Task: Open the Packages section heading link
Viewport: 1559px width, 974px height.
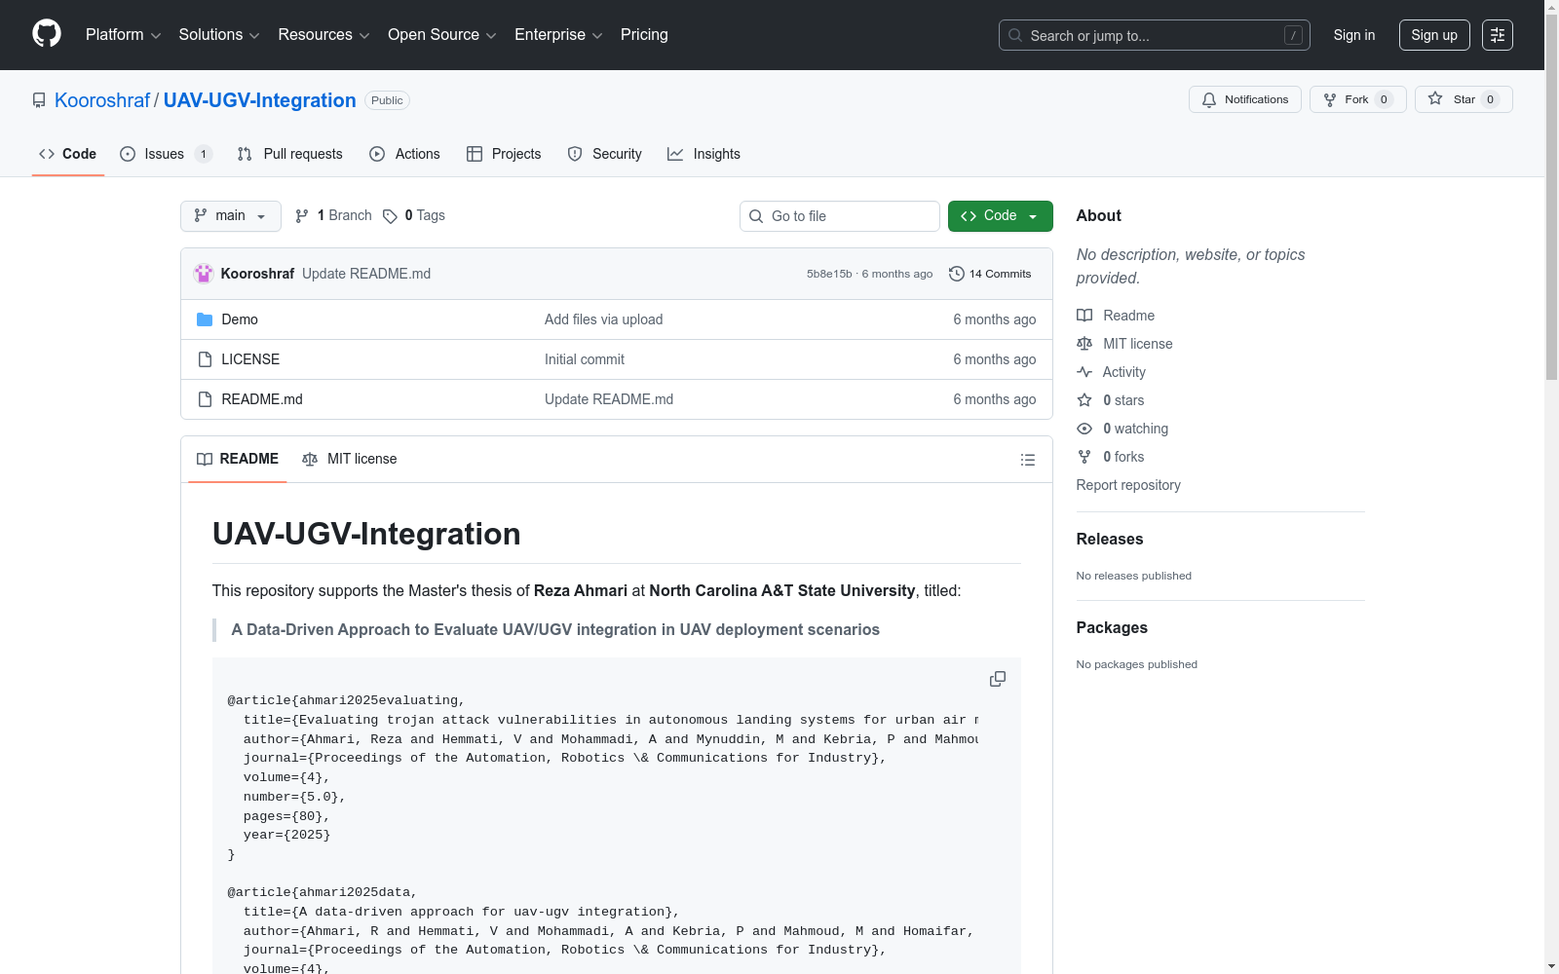Action: 1112,628
